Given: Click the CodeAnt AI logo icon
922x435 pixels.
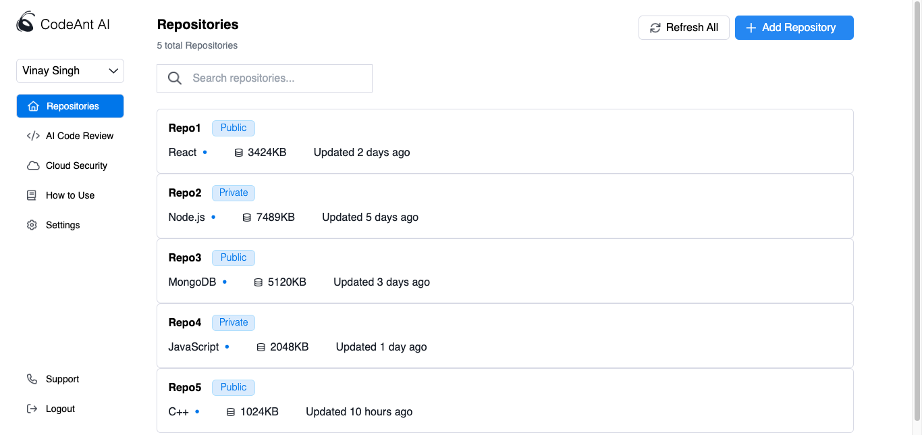Looking at the screenshot, I should 25,23.
